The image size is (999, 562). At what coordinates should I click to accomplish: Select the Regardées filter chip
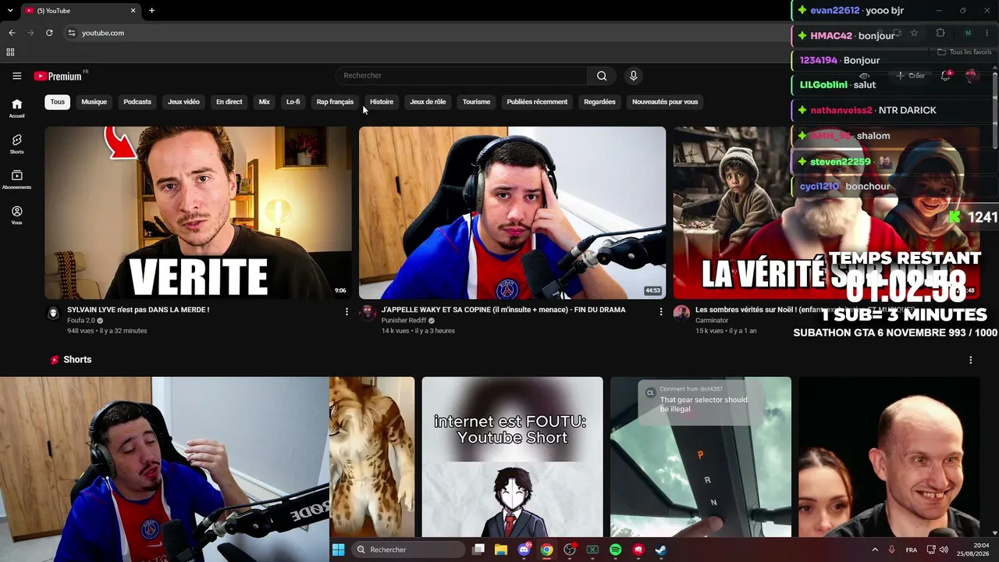pyautogui.click(x=599, y=101)
